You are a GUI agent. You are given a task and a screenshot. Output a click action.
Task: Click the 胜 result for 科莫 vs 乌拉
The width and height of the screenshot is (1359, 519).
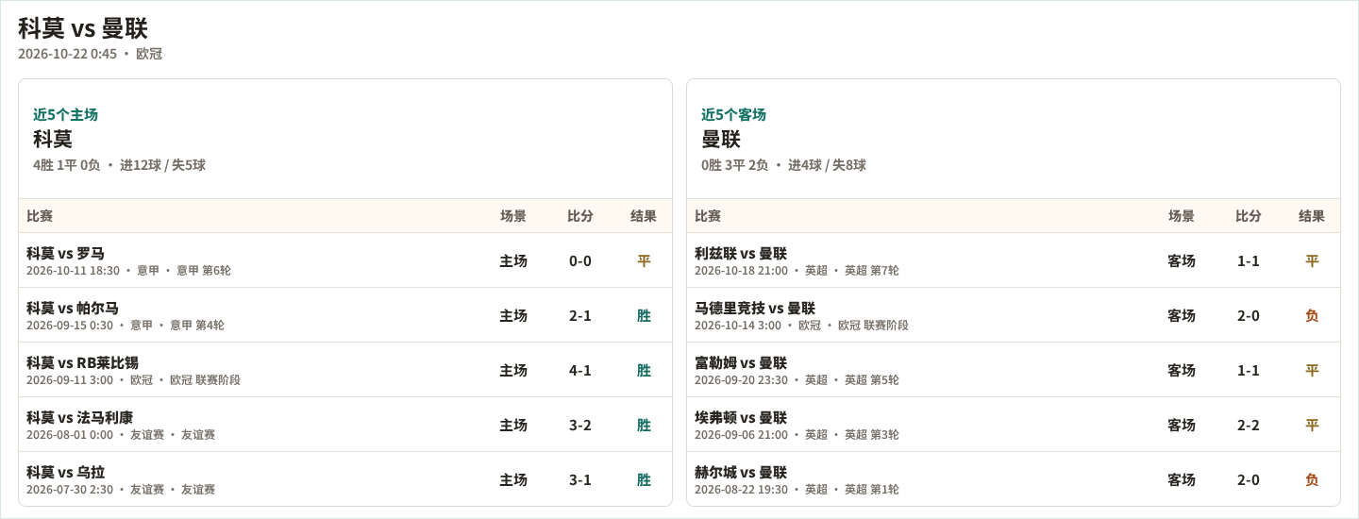click(644, 479)
